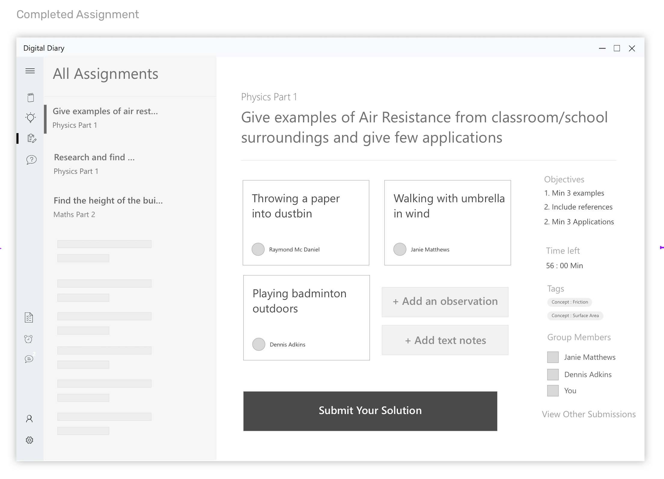Open the alarm clock reminders icon
664x479 pixels.
click(29, 339)
